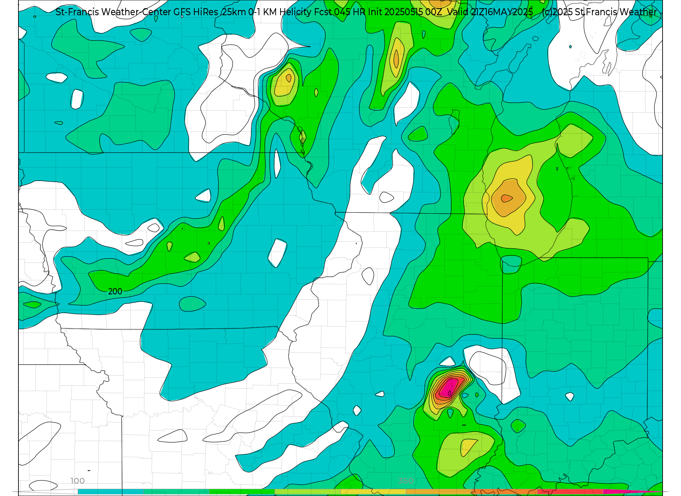Click the 'Valid 21Z16MAY2025' text in the title
This screenshot has width=681, height=496.
(x=490, y=12)
